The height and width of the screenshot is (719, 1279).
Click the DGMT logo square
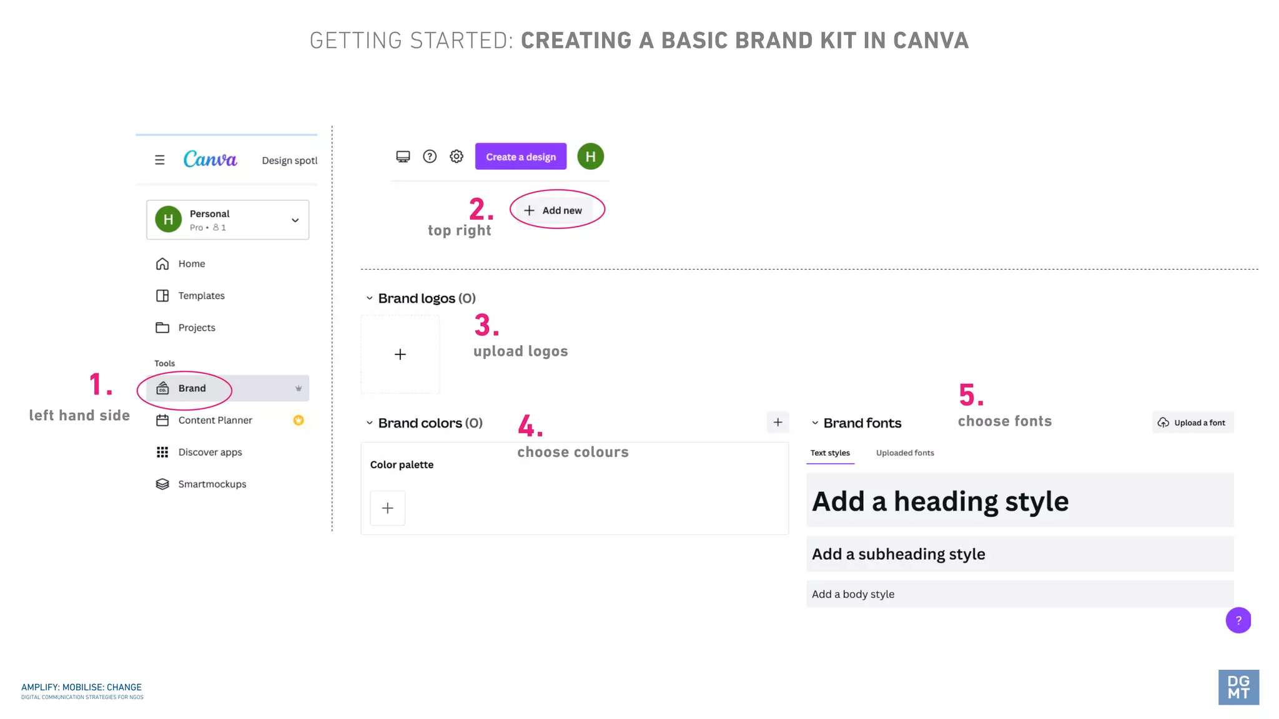coord(1238,687)
